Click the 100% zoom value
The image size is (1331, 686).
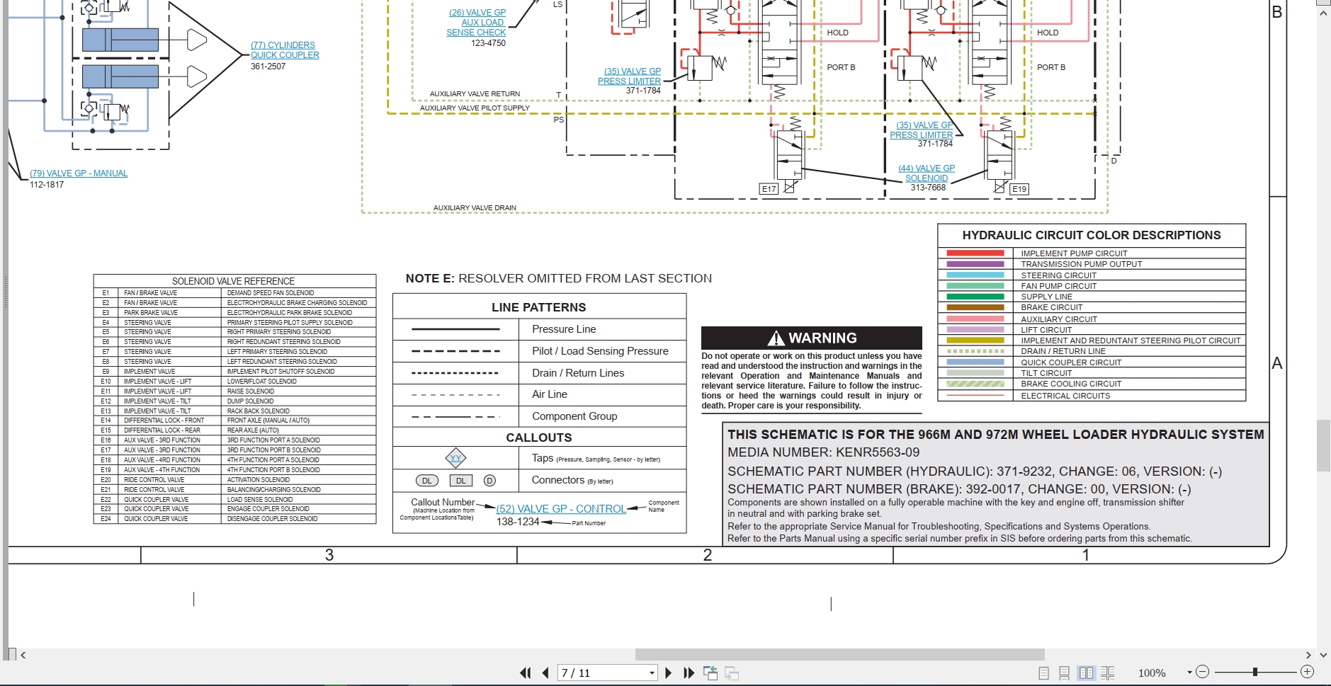[1152, 673]
